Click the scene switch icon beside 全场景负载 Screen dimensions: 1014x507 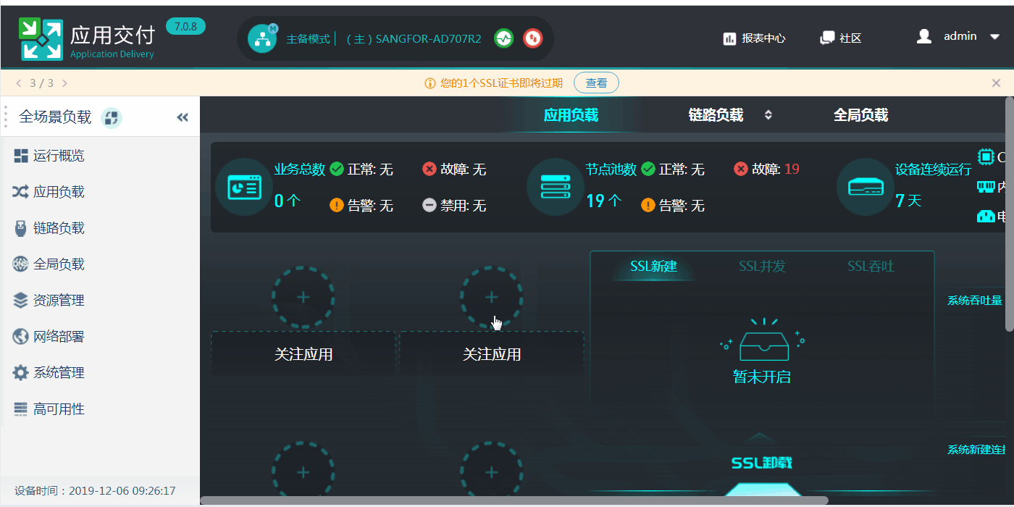(x=112, y=117)
